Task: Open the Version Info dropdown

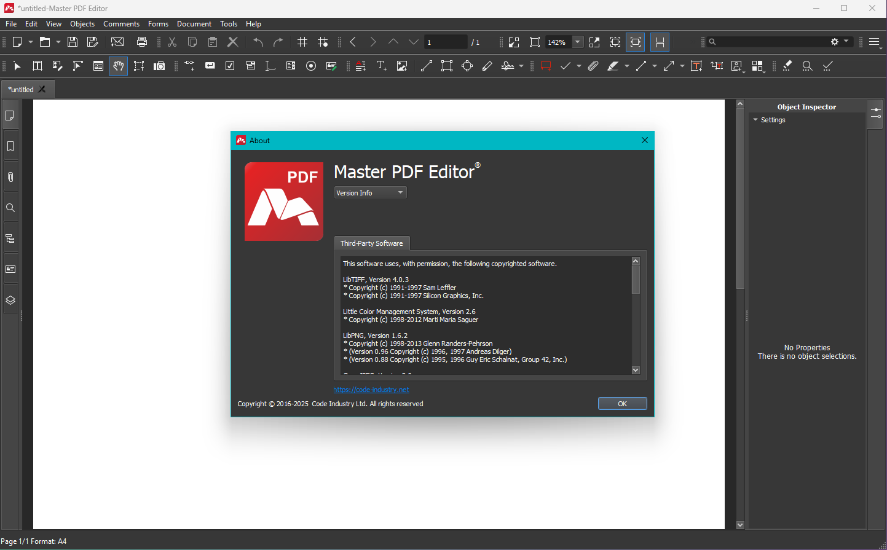Action: tap(371, 193)
